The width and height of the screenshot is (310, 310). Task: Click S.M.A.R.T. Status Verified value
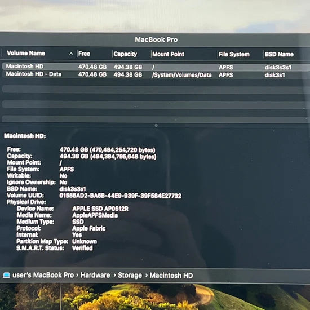82,248
